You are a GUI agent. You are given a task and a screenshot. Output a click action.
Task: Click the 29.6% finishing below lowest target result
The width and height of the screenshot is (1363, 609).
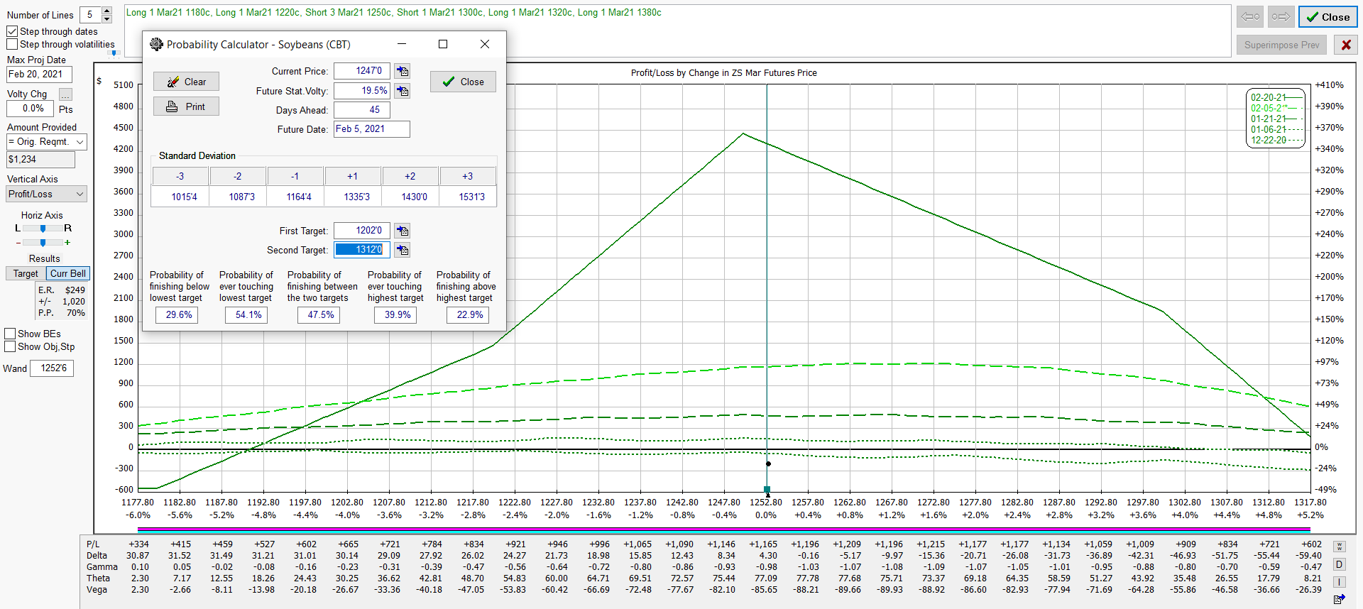tap(177, 315)
